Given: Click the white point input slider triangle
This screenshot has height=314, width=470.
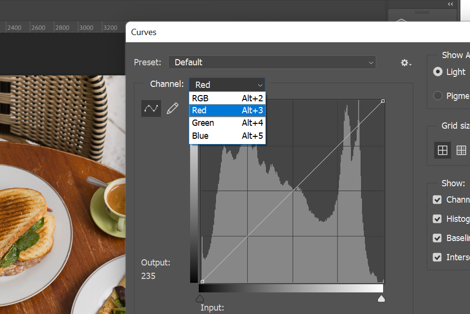Looking at the screenshot, I should pyautogui.click(x=381, y=299).
